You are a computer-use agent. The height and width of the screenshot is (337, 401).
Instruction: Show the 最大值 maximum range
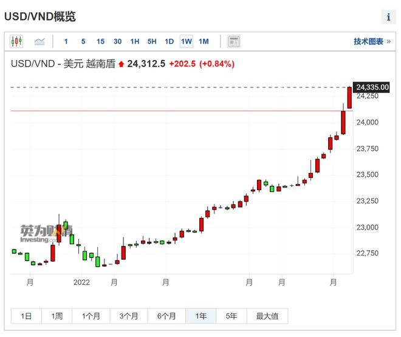coord(267,316)
